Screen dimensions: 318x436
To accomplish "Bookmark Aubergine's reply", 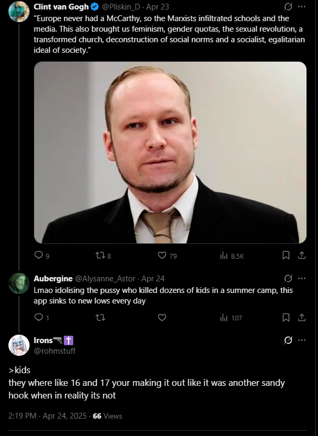I will [x=286, y=317].
